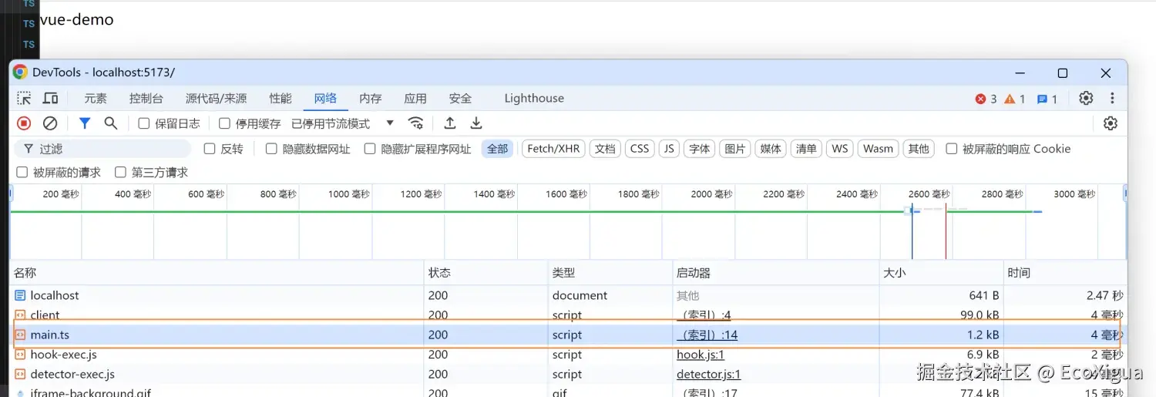Open Network panel settings gear
1156x397 pixels.
click(1111, 123)
